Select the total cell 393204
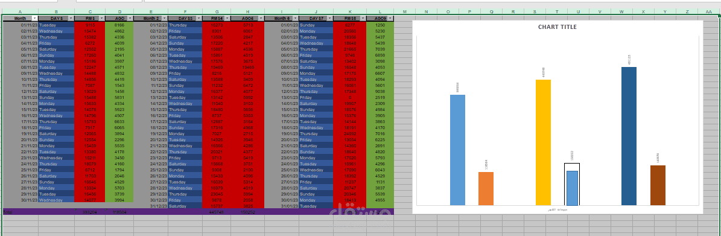721x236 pixels. (90, 212)
